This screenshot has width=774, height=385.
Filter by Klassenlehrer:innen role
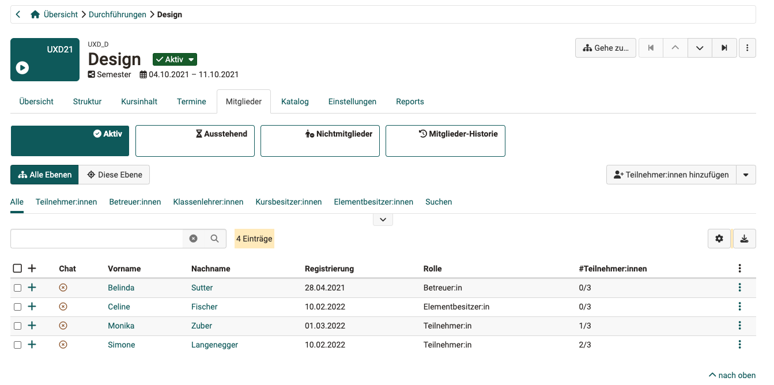[208, 202]
